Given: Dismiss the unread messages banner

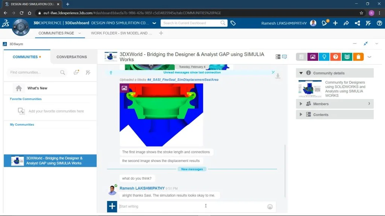Looking at the screenshot, I should pyautogui.click(x=273, y=72).
